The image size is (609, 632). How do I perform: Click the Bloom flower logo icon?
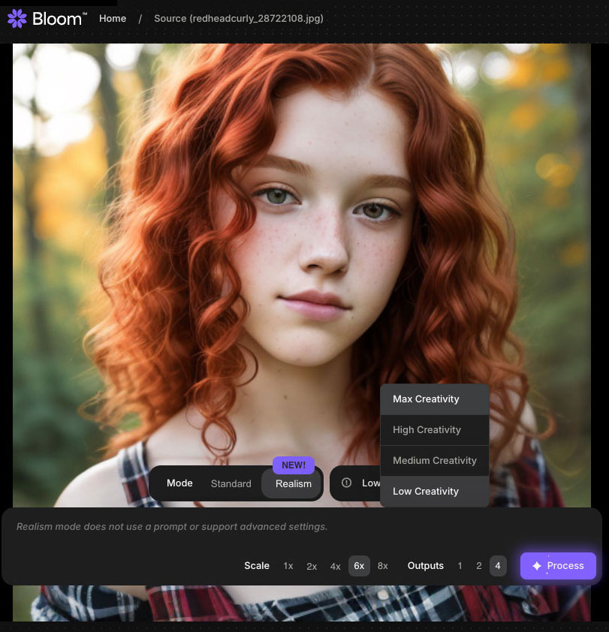click(17, 19)
